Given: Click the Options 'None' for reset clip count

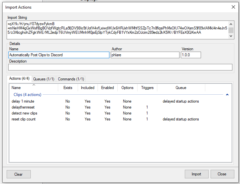Looking at the screenshot, I should [127, 119].
